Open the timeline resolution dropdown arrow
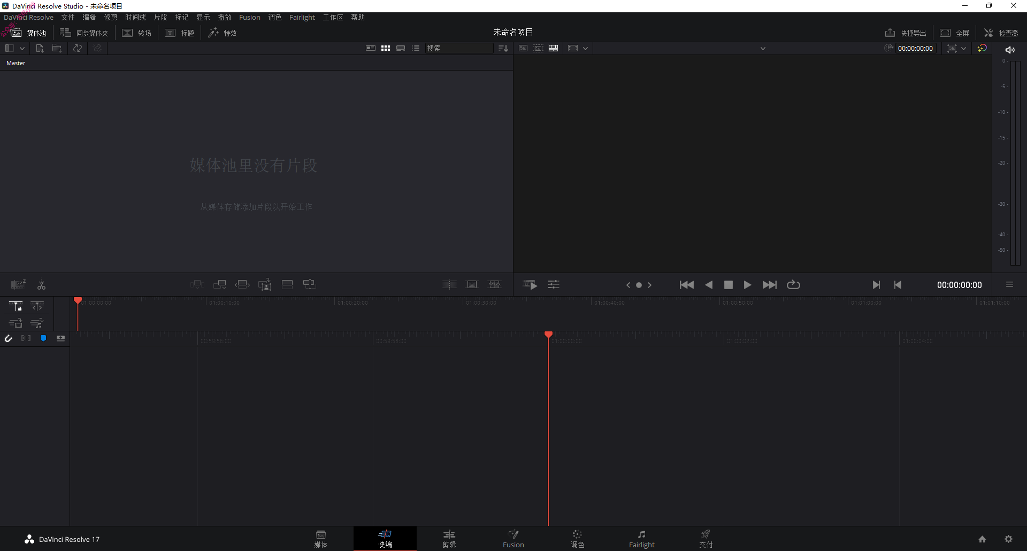1027x551 pixels. pos(586,49)
